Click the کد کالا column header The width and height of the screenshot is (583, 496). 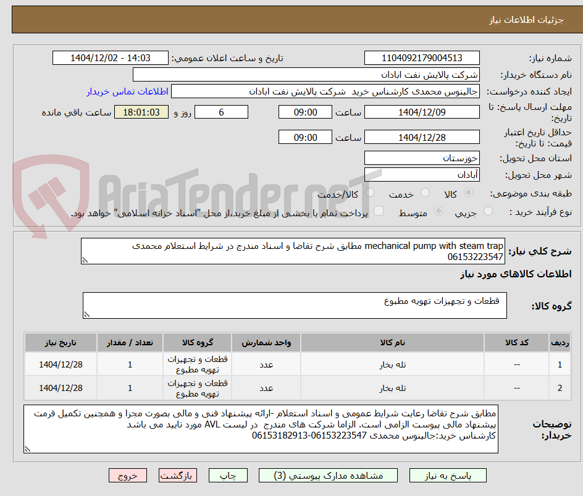517,342
